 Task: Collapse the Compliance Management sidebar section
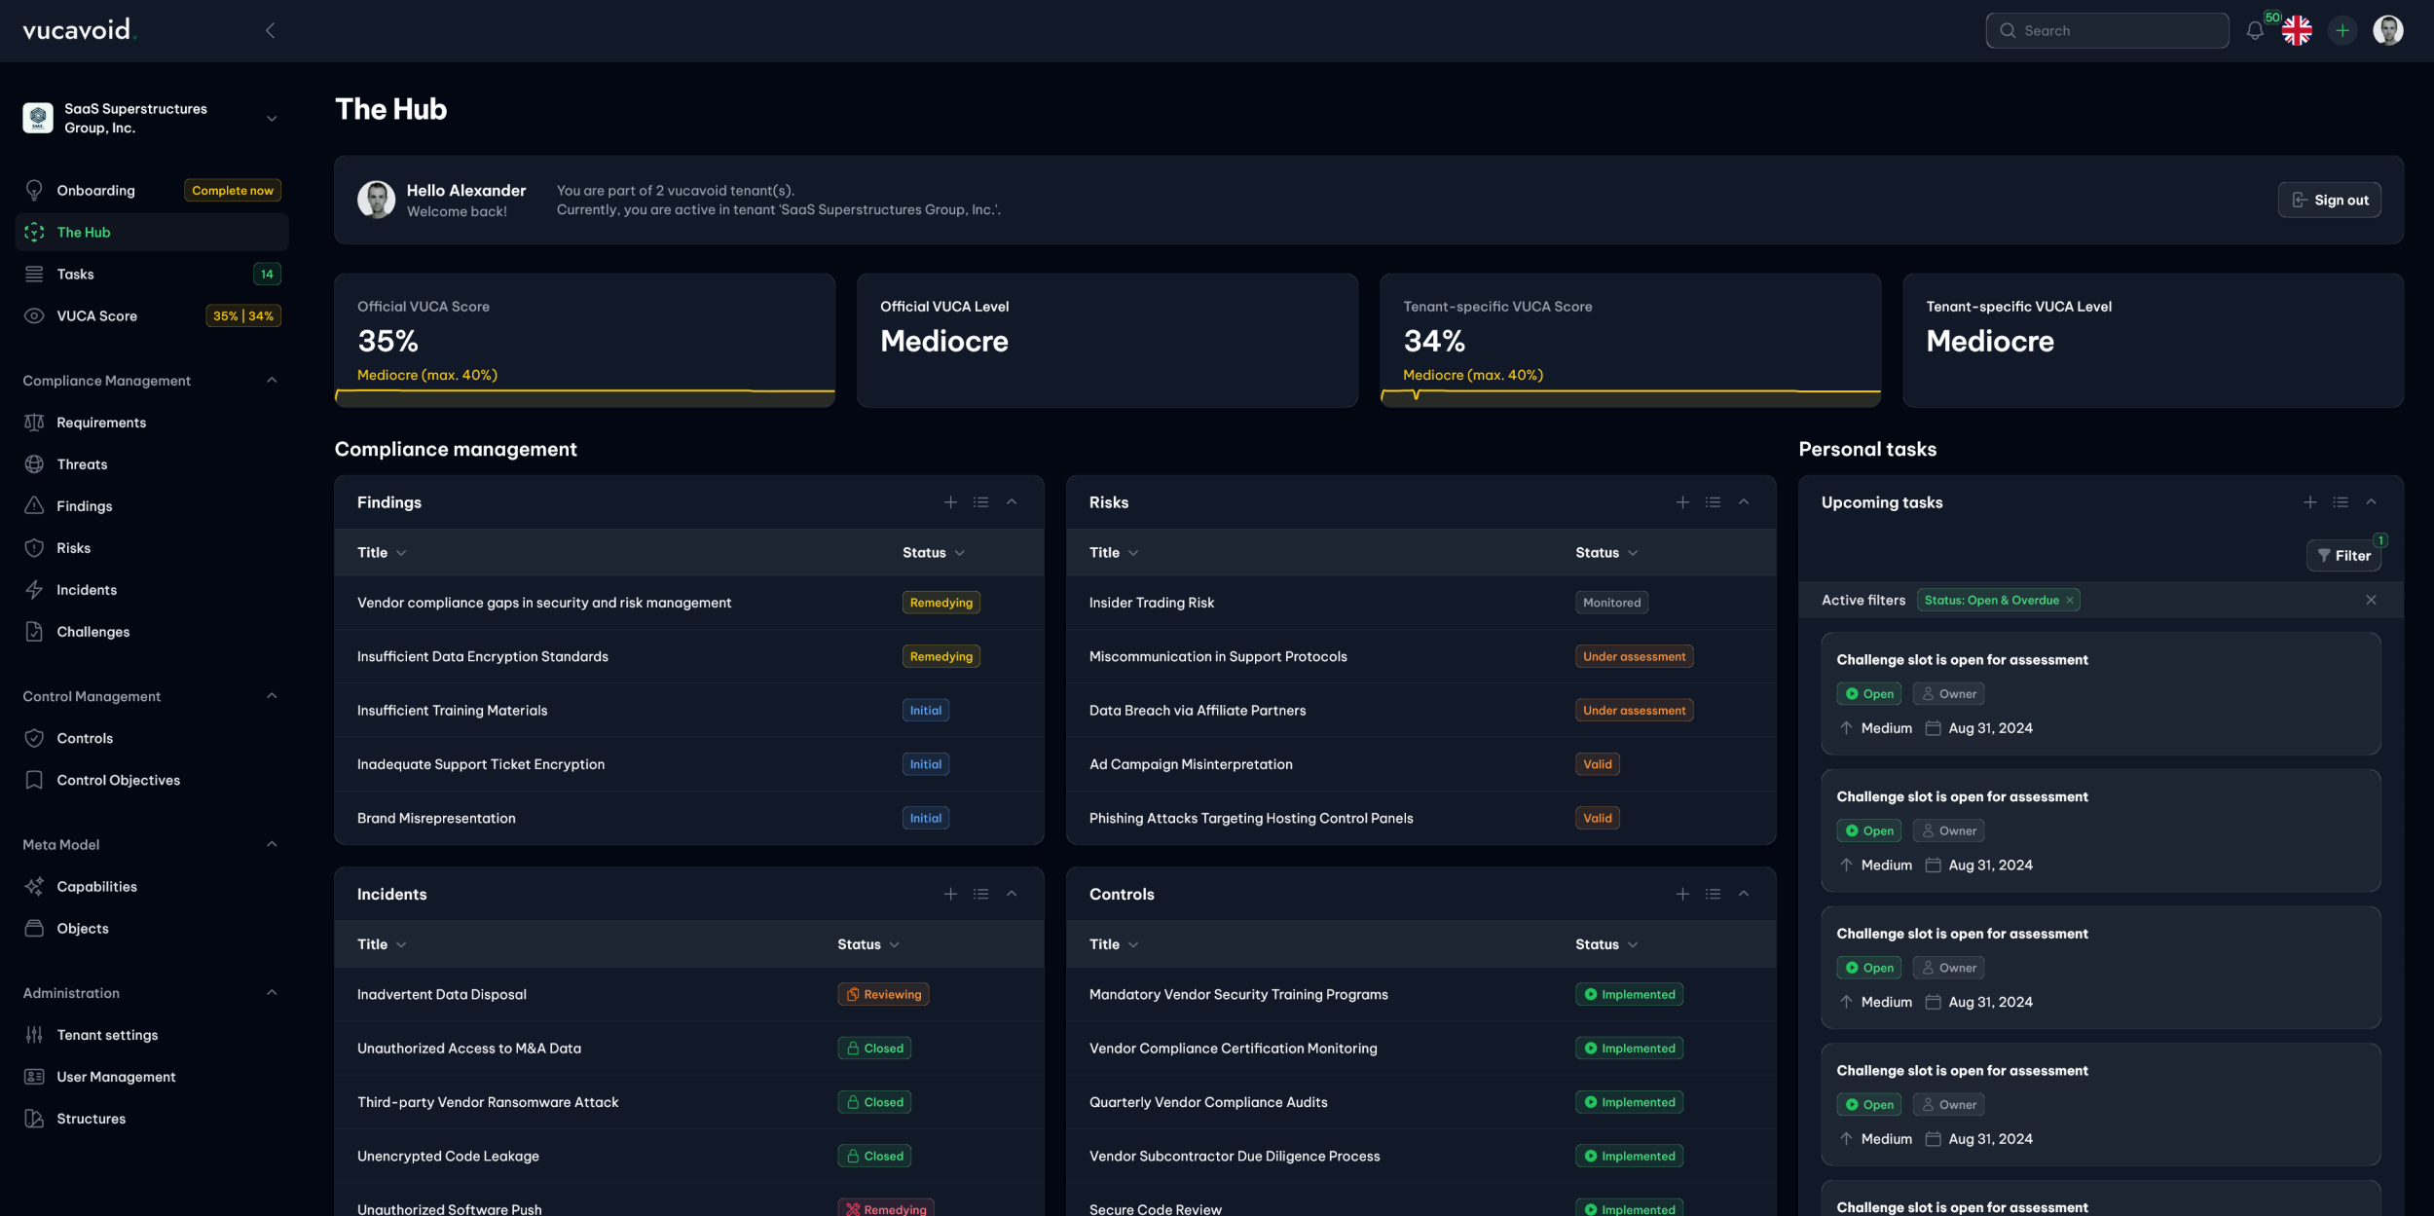[x=272, y=380]
